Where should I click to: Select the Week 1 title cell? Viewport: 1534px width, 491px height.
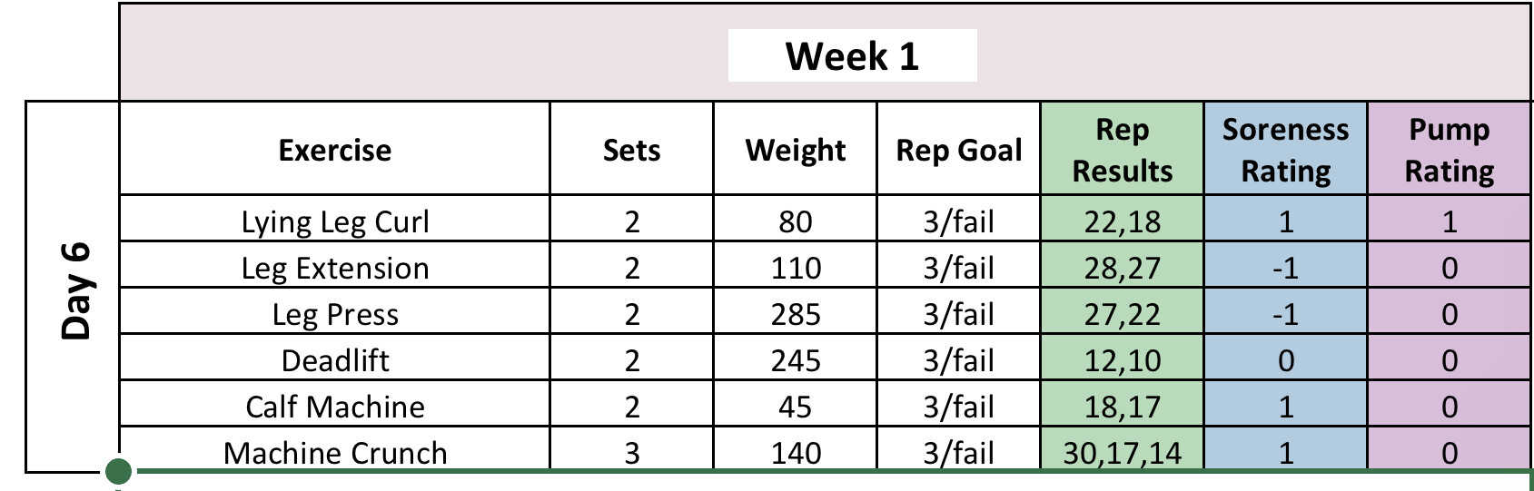pyautogui.click(x=852, y=56)
